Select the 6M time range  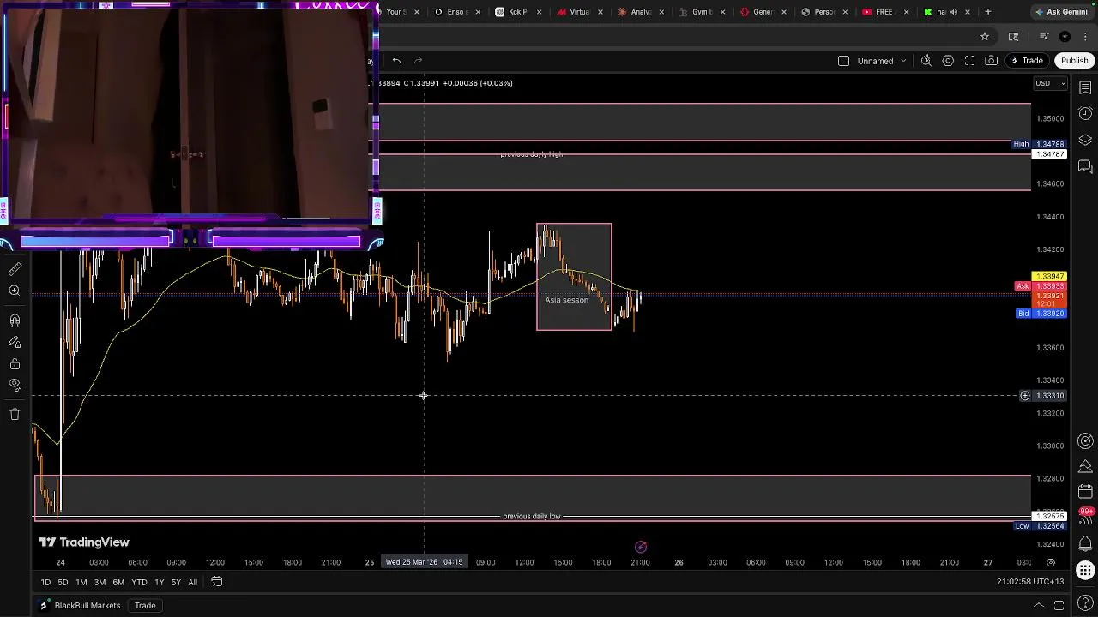point(118,582)
